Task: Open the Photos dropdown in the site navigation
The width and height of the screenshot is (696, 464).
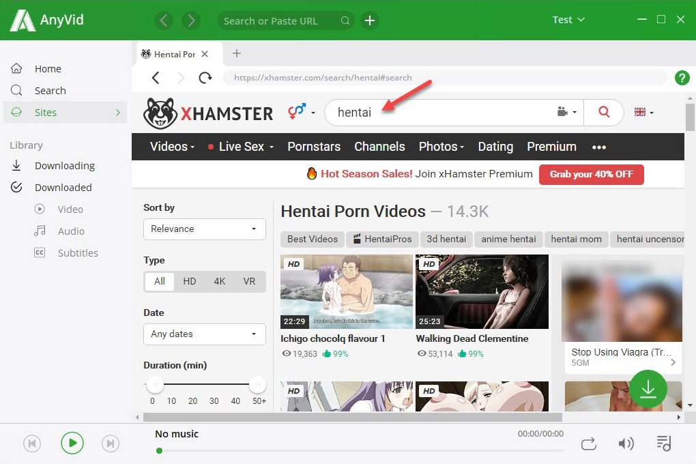Action: 441,147
